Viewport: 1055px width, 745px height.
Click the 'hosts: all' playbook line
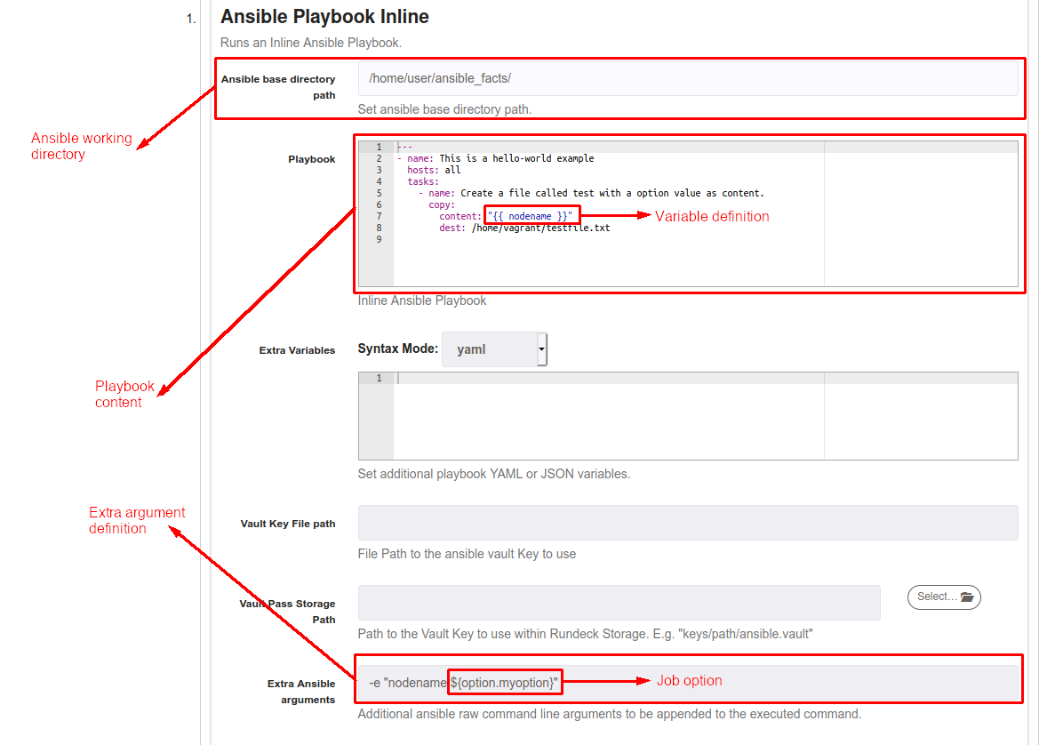[434, 171]
